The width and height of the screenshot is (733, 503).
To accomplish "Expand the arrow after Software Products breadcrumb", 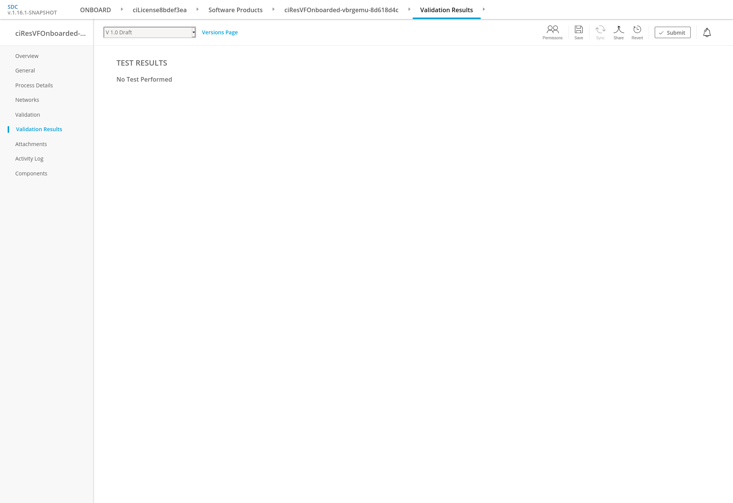I will pos(273,9).
